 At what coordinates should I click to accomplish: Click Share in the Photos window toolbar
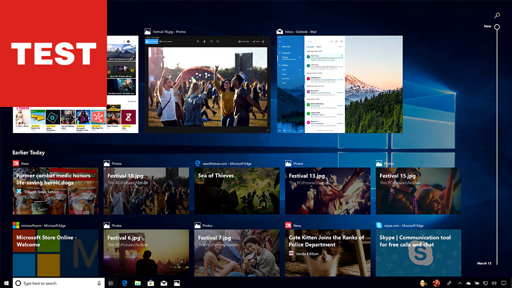coord(256,41)
